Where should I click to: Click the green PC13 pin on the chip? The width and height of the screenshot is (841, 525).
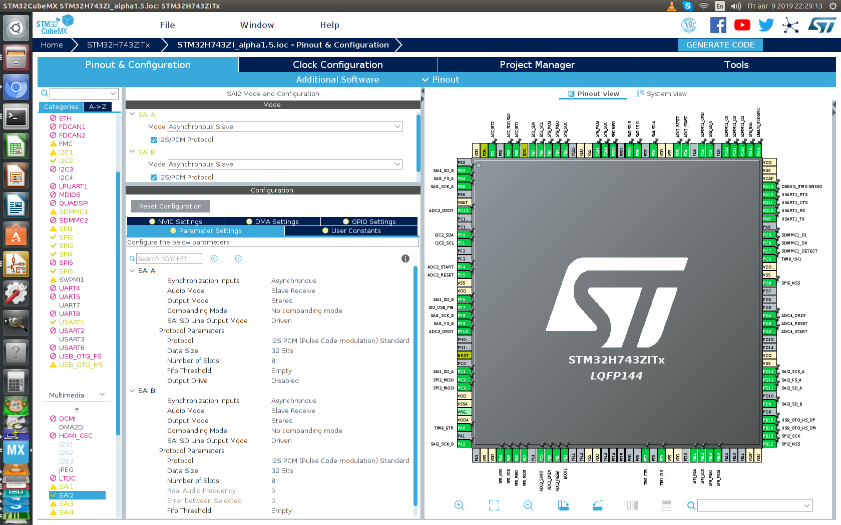click(x=464, y=210)
